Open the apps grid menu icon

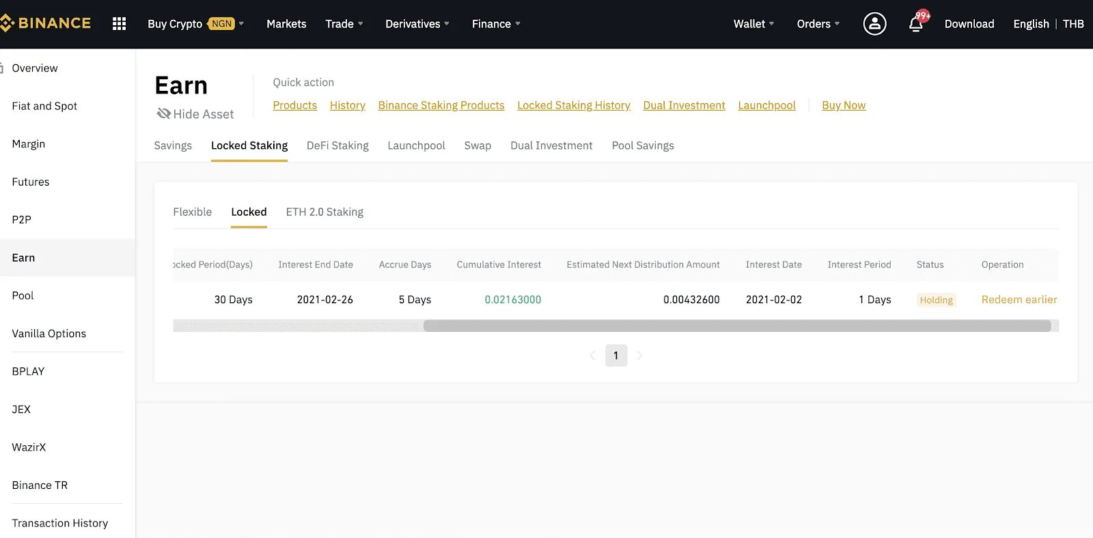tap(119, 24)
